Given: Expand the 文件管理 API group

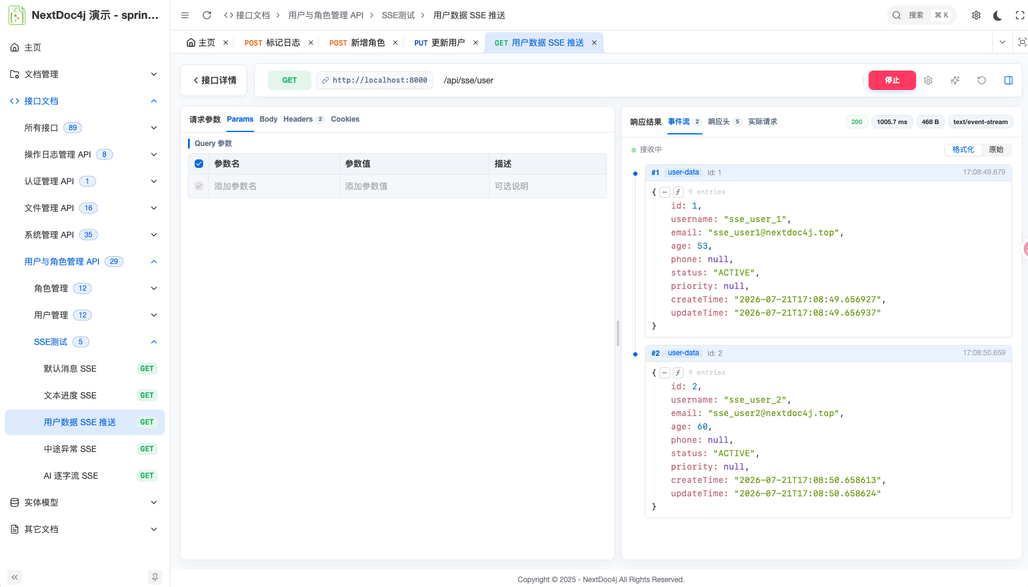Looking at the screenshot, I should 85,208.
